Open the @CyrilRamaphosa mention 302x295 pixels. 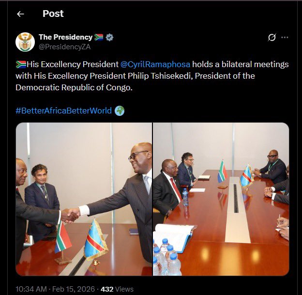[x=155, y=65]
